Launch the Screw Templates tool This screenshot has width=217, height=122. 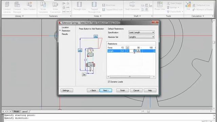tap(43, 7)
